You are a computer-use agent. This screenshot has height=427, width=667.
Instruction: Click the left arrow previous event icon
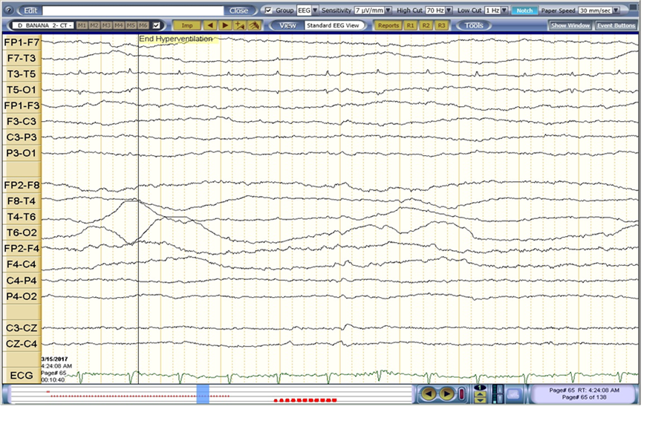coord(209,25)
